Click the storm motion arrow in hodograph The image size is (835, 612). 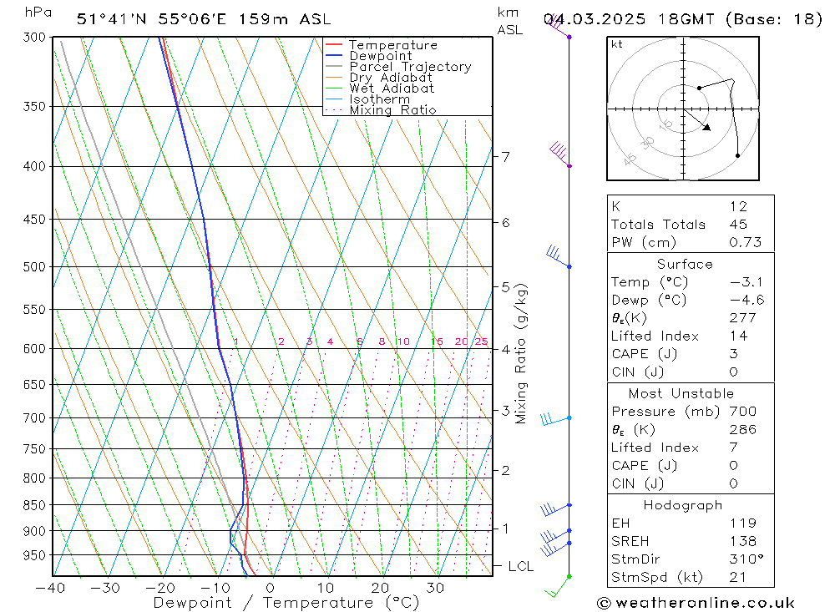tap(697, 120)
